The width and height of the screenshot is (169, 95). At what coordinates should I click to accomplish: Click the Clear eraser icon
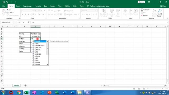point(142,15)
